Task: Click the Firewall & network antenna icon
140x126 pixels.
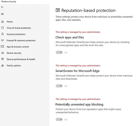Action: (3, 40)
